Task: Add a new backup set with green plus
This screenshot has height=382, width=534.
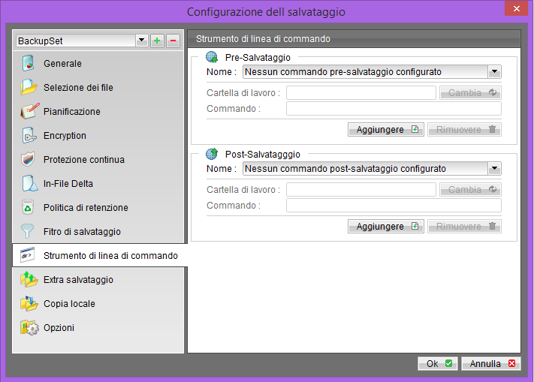Action: click(x=157, y=41)
